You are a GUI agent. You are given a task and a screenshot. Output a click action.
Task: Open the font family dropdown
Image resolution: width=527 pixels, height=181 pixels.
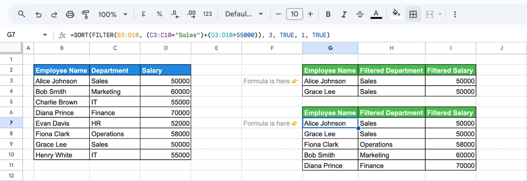pos(244,14)
